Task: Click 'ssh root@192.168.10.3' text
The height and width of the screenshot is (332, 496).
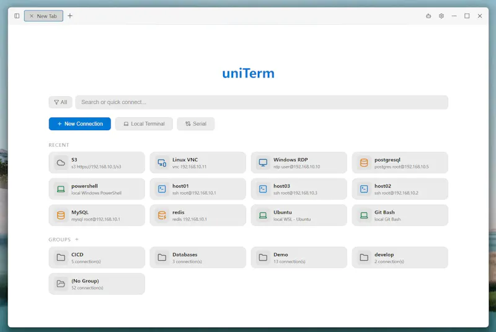Action: 295,193
